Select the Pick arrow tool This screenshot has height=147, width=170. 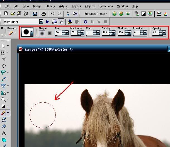(x=3, y=46)
